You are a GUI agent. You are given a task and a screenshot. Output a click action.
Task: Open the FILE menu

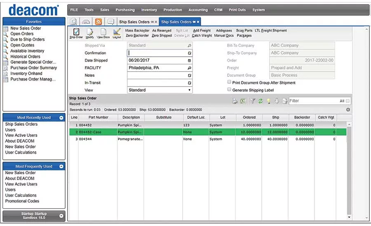[x=74, y=10]
